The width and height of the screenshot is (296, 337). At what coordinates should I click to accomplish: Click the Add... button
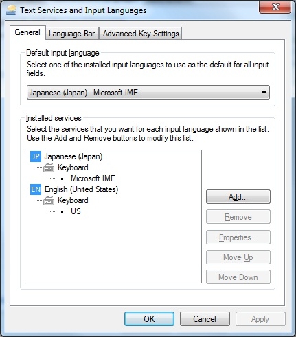238,197
